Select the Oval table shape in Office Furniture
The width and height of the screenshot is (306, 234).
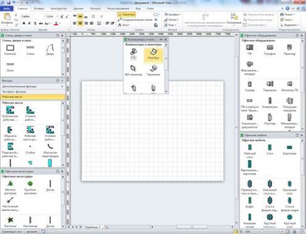point(289,187)
